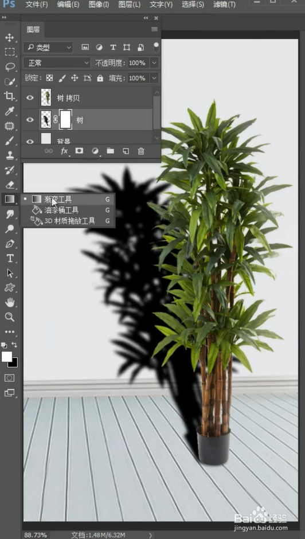
Task: Open the 图层(L) menu
Action: pyautogui.click(x=130, y=5)
